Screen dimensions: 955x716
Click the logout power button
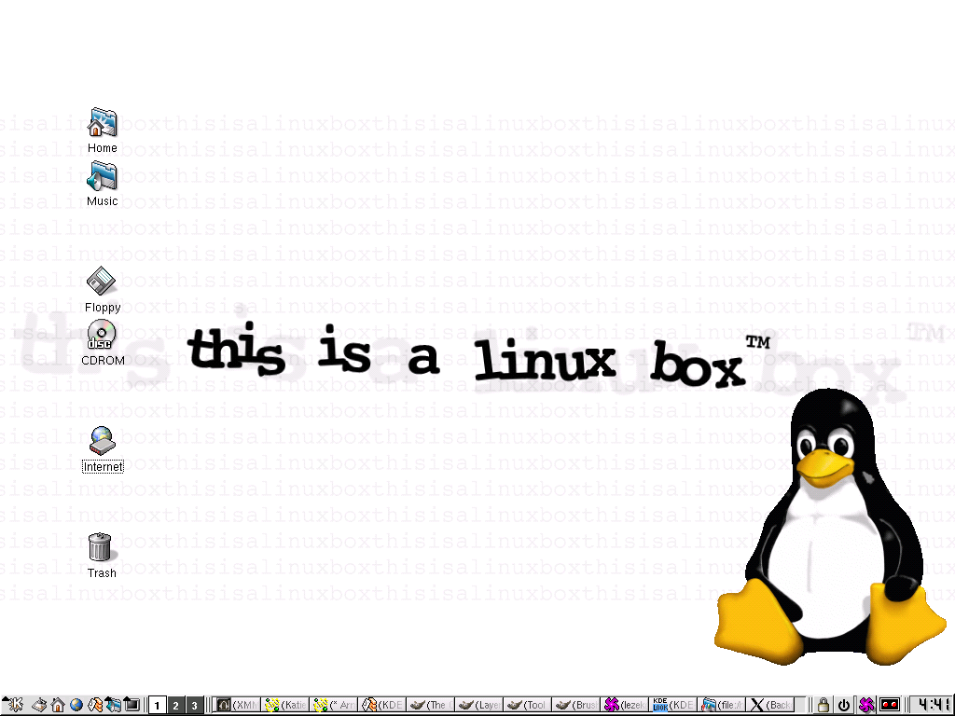tap(844, 705)
